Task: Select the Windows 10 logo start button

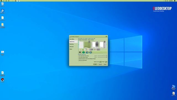Action: (80, 52)
